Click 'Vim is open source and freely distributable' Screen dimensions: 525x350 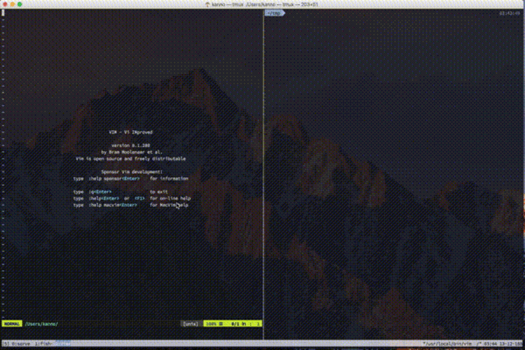coord(131,159)
